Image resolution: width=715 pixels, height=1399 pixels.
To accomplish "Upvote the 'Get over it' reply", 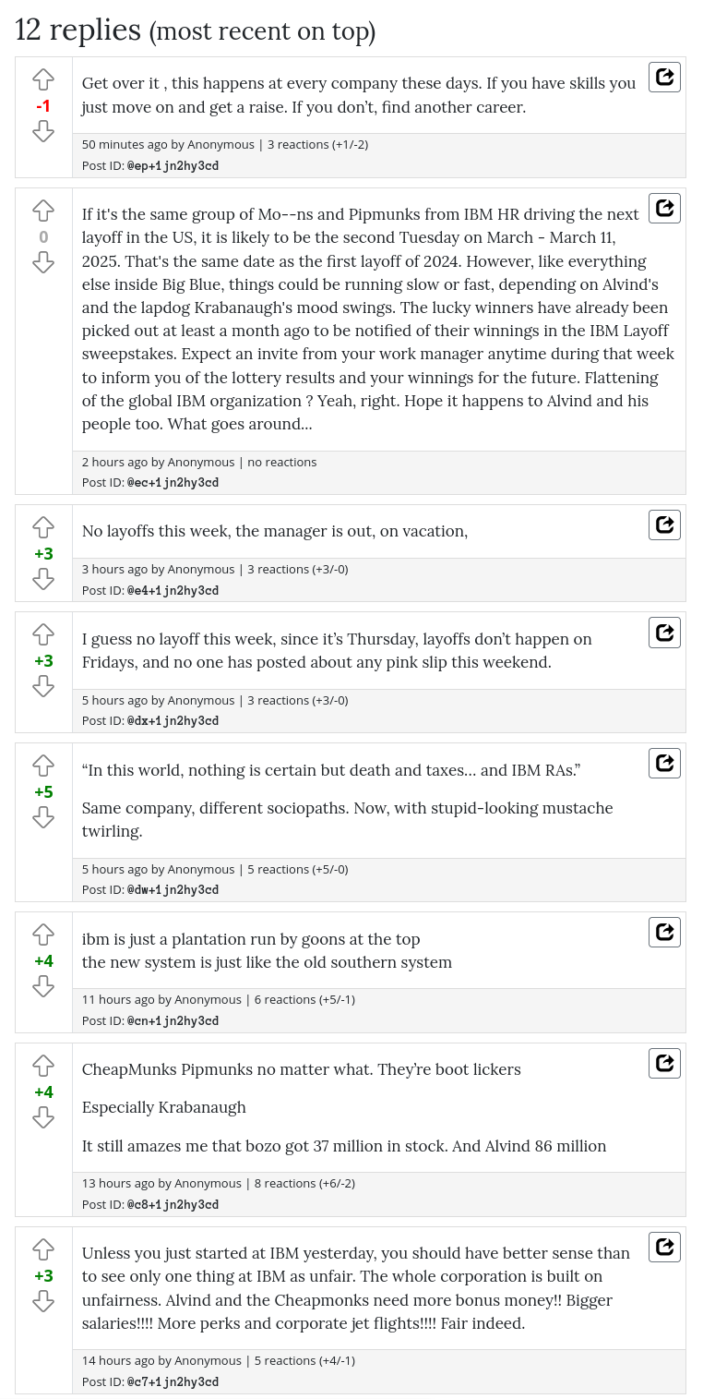I will [43, 79].
